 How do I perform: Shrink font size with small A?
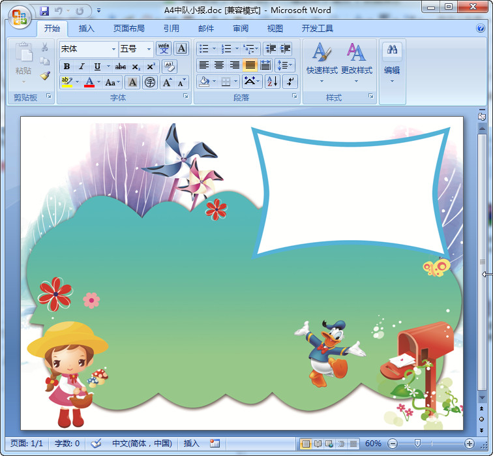(x=181, y=82)
